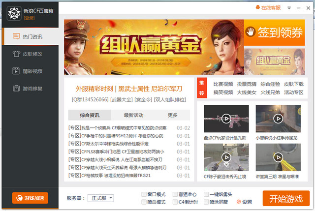Click the 综合经验 recommendation link
Viewport: 315px width, 211px height.
coord(270,84)
